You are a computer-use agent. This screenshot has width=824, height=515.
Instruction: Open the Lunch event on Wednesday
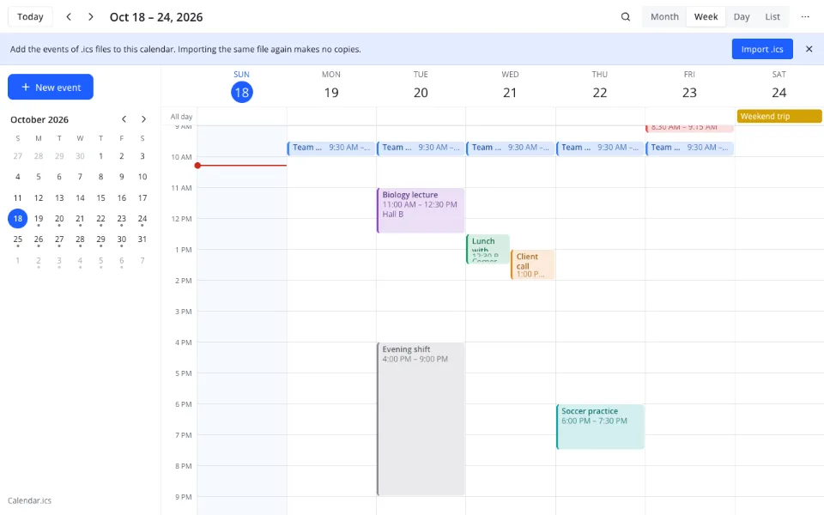488,249
